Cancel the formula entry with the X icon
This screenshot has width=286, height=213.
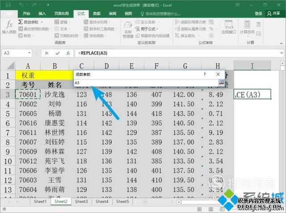[x=46, y=53]
